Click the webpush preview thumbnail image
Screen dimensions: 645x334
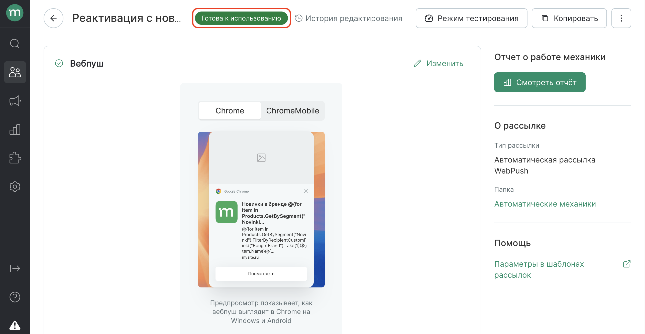point(261,158)
